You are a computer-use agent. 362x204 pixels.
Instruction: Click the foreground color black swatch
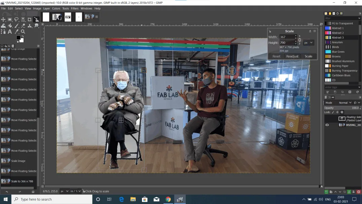click(x=18, y=37)
